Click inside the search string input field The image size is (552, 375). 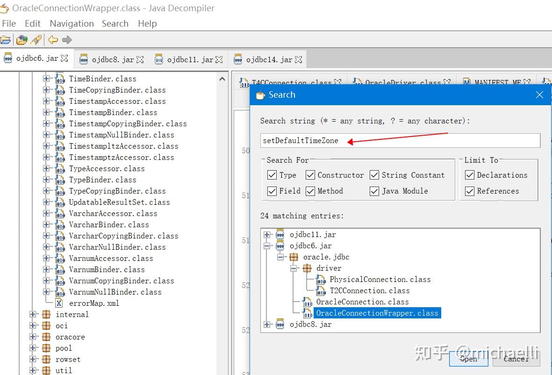[x=400, y=140]
